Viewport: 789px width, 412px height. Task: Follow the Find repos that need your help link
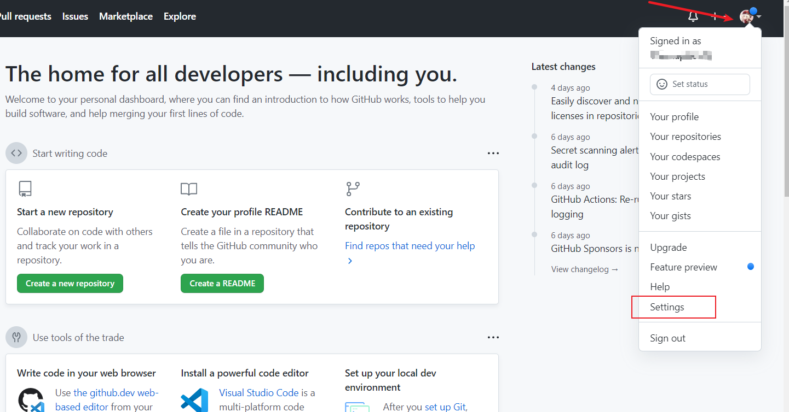(410, 246)
